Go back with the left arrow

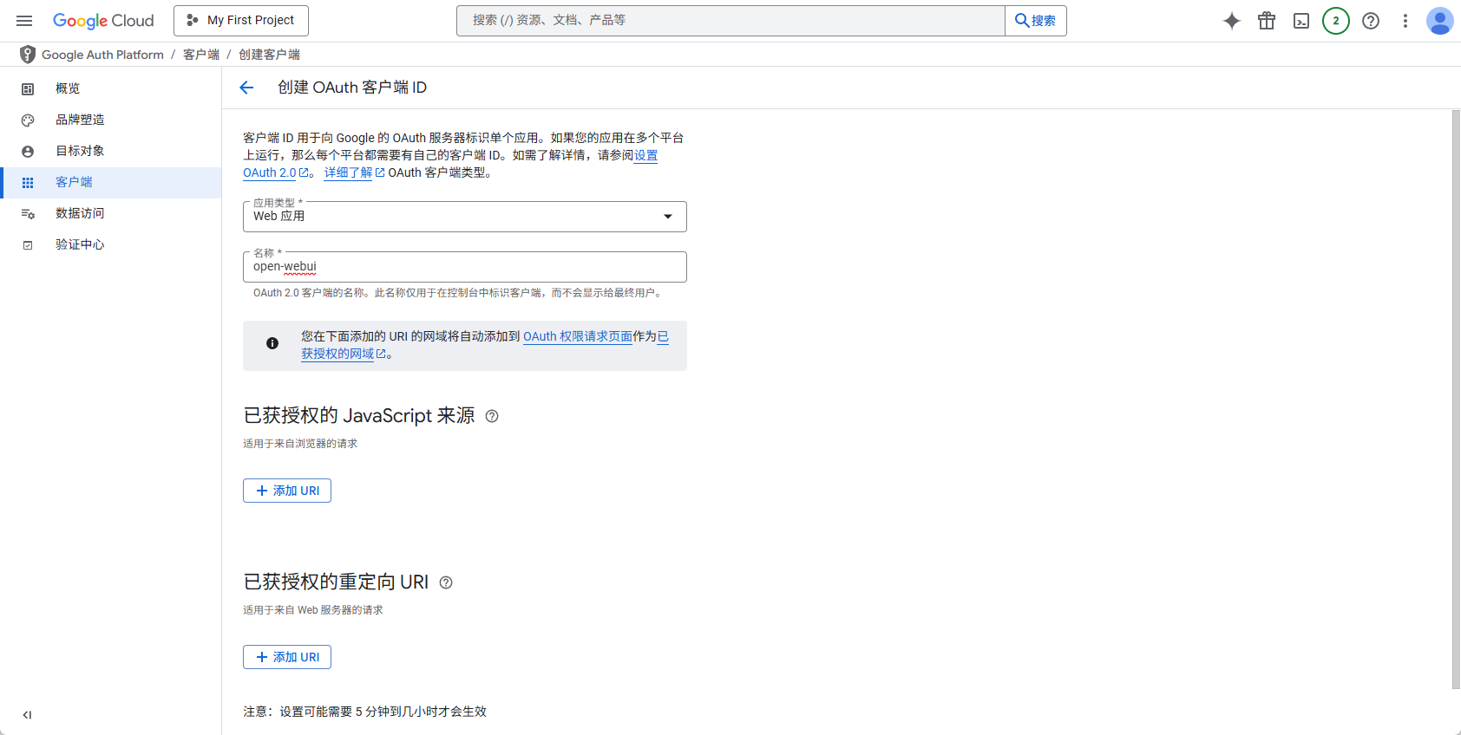246,88
